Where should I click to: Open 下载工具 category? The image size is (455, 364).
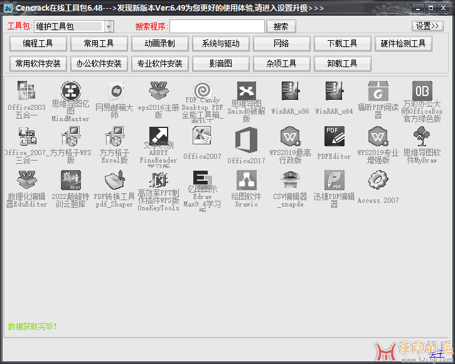(x=343, y=43)
